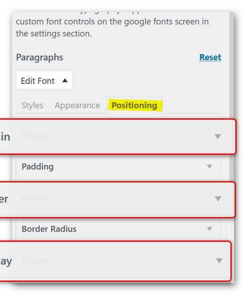Switch to the Styles tab
Image resolution: width=246 pixels, height=295 pixels.
32,105
